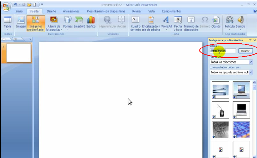Viewport: 257px width, 158px height.
Task: Select the laptop on blue background clip
Action: [241, 90]
